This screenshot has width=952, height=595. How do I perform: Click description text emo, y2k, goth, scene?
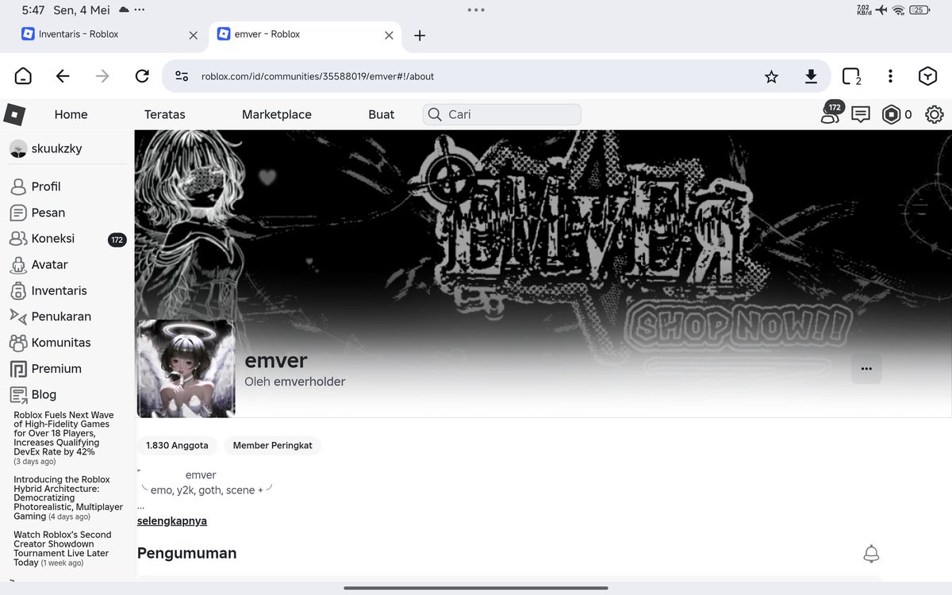207,490
